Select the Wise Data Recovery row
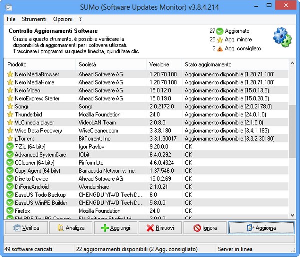 point(146,130)
